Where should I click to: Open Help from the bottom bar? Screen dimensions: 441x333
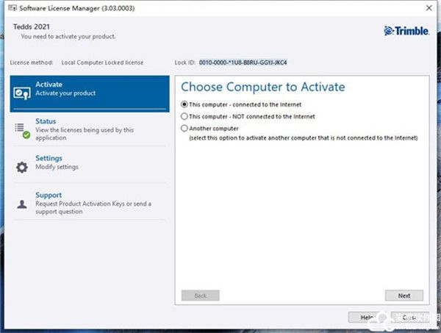367,317
